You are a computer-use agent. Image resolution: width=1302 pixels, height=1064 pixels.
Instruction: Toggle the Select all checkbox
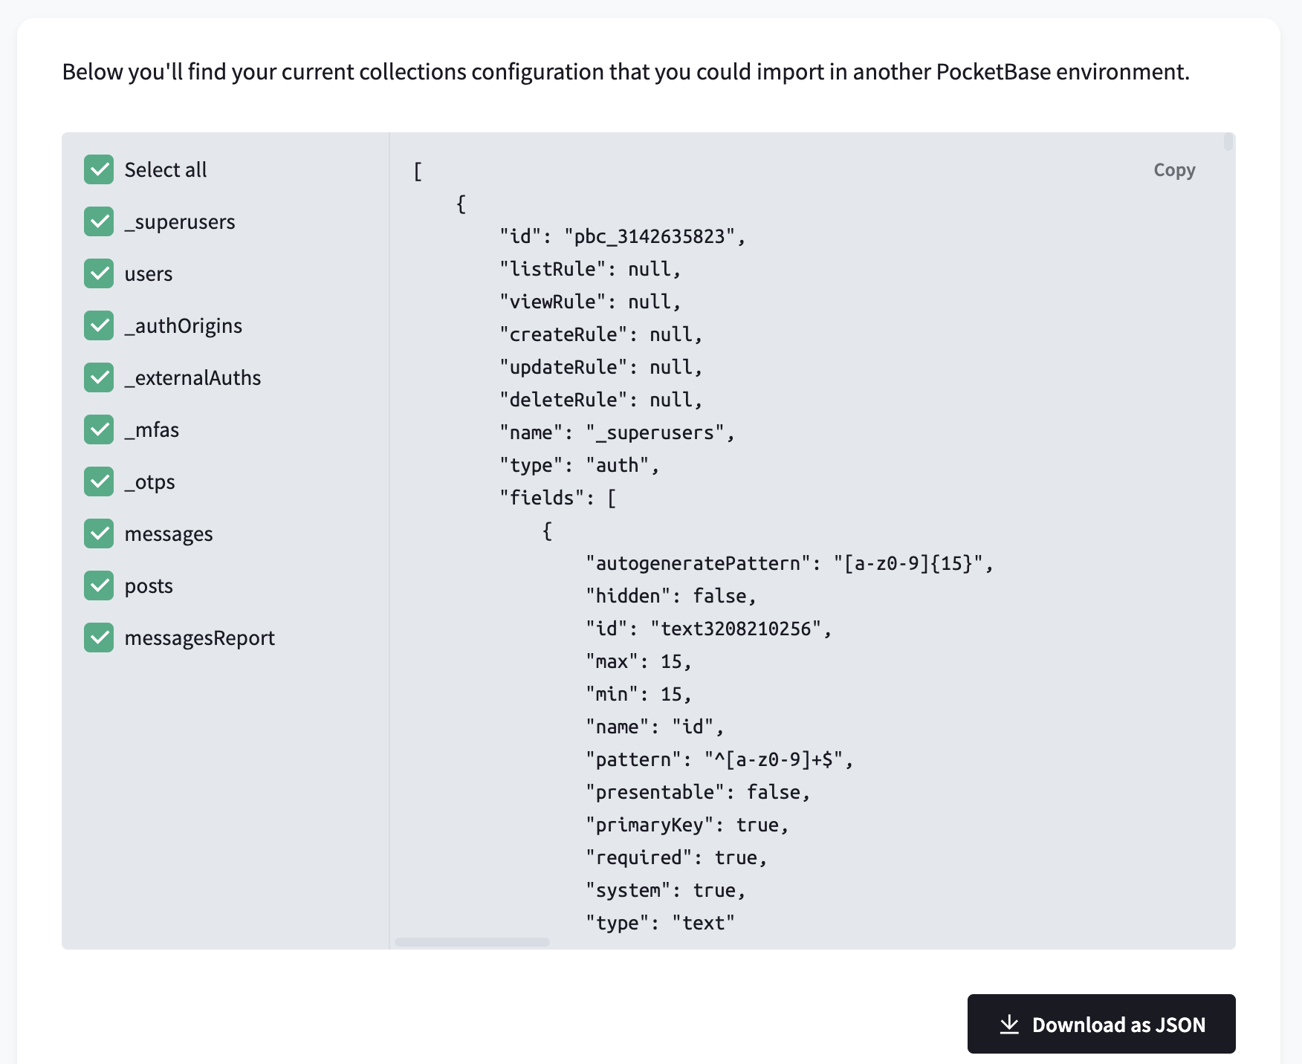point(99,169)
